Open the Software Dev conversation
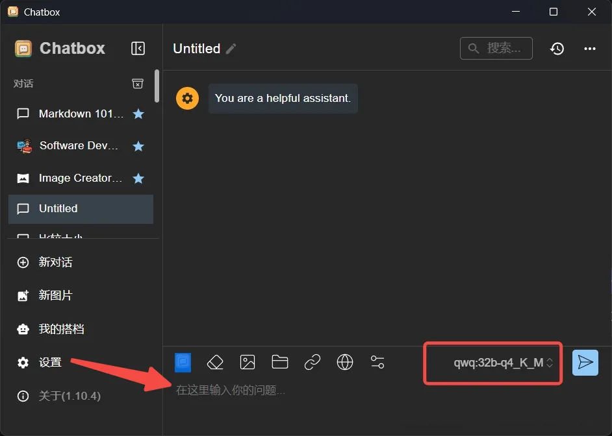Screen dimensions: 612x436 click(79, 146)
